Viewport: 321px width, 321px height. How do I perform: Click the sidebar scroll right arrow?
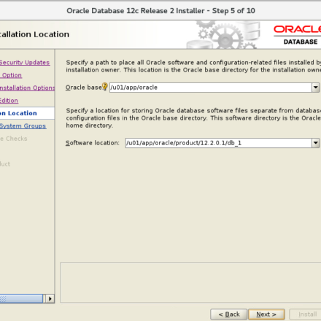pos(50,298)
